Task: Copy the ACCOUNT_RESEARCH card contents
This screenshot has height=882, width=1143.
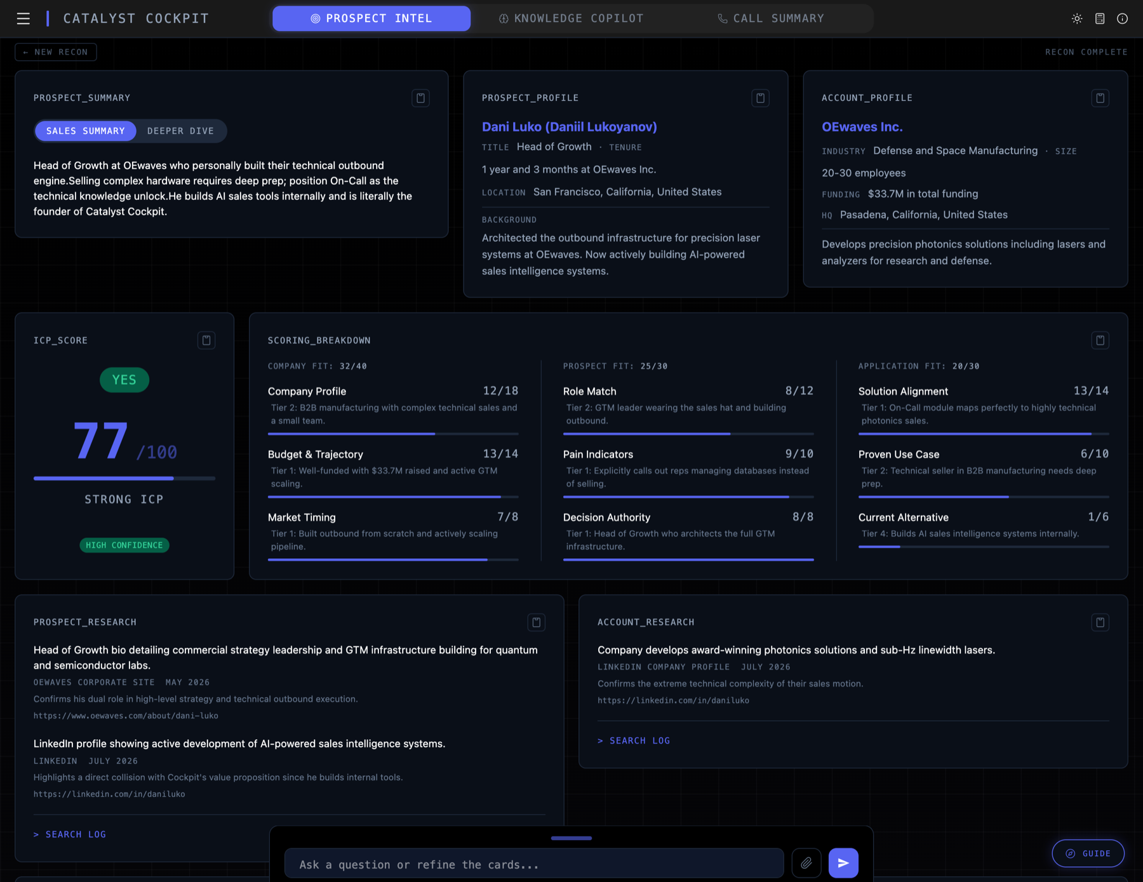Action: click(x=1100, y=622)
